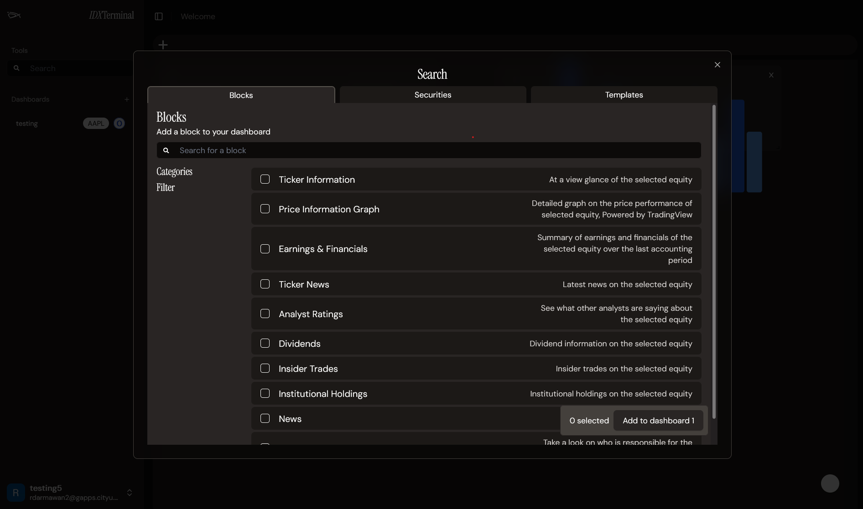
Task: Click the plus icon to add a tab
Action: (x=163, y=45)
